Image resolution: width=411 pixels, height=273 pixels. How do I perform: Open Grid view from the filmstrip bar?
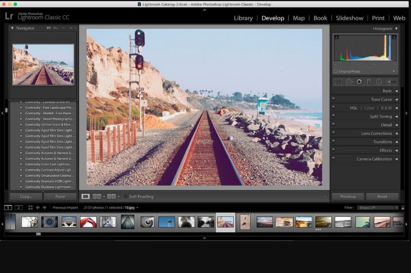coord(31,208)
